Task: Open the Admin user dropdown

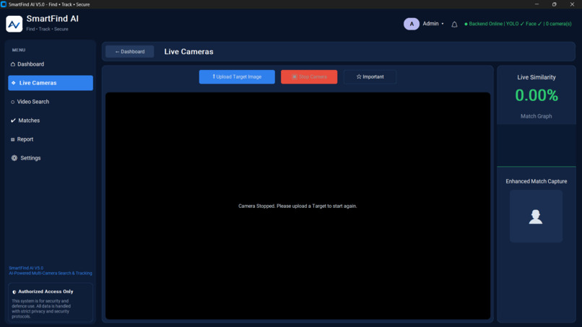Action: (x=433, y=23)
